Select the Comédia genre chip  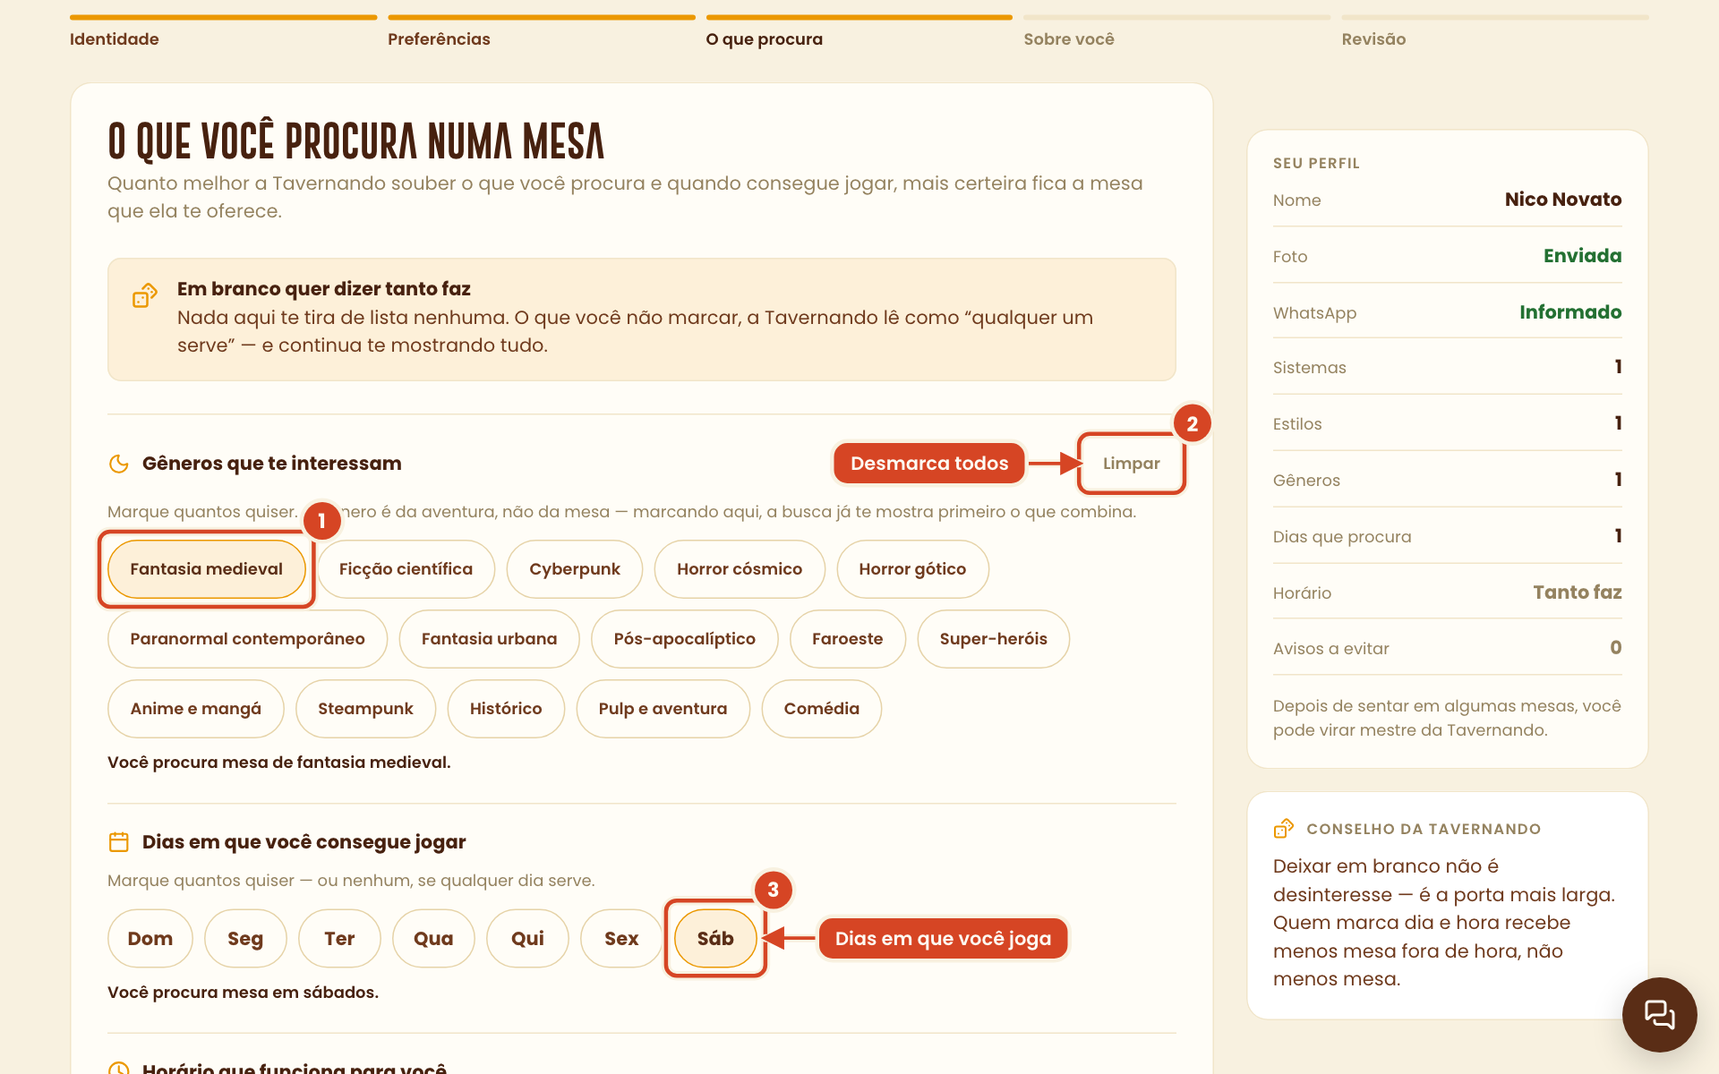pos(821,709)
